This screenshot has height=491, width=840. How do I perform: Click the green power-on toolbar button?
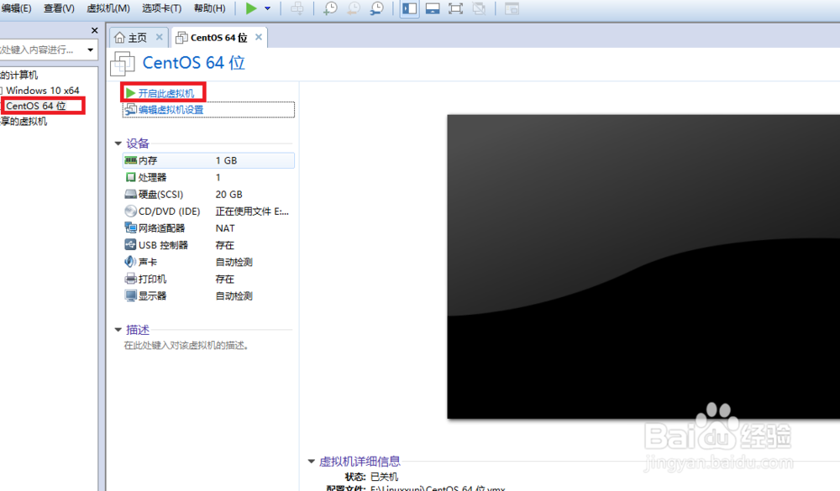pyautogui.click(x=251, y=8)
